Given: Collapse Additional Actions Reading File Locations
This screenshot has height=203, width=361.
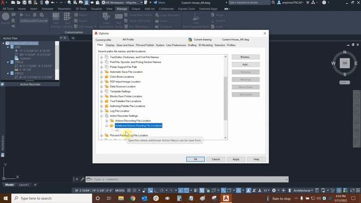Looking at the screenshot, I should [107, 126].
